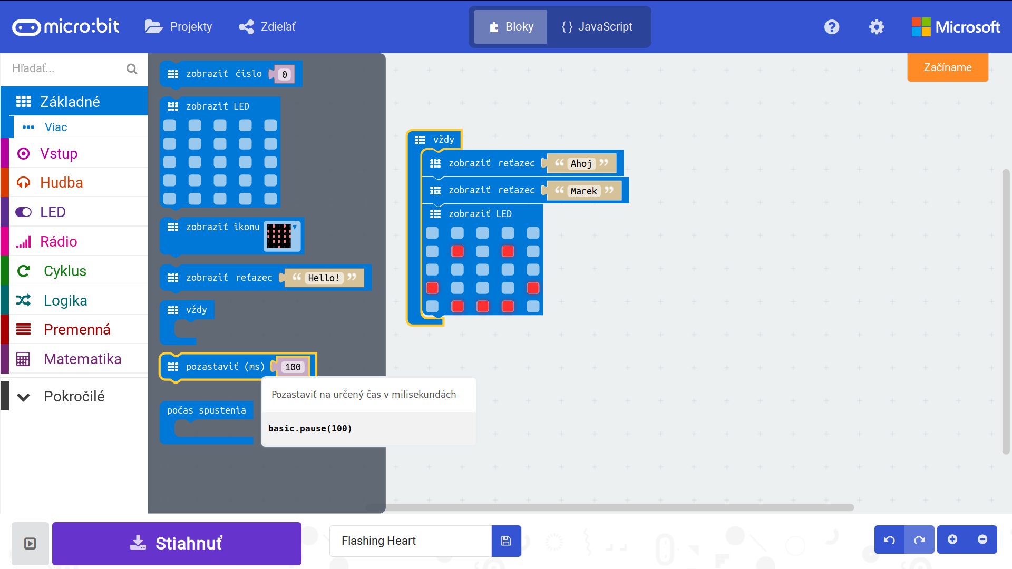The width and height of the screenshot is (1012, 569).
Task: Click the Stiahnuť download button
Action: [x=177, y=543]
